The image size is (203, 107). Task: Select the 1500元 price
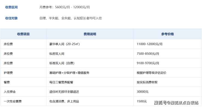[142, 102]
